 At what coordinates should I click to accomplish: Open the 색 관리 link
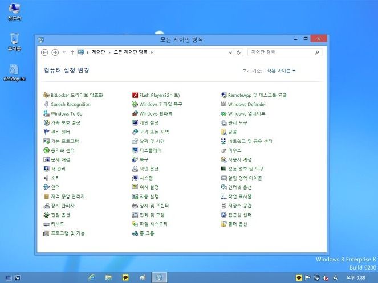coord(58,169)
